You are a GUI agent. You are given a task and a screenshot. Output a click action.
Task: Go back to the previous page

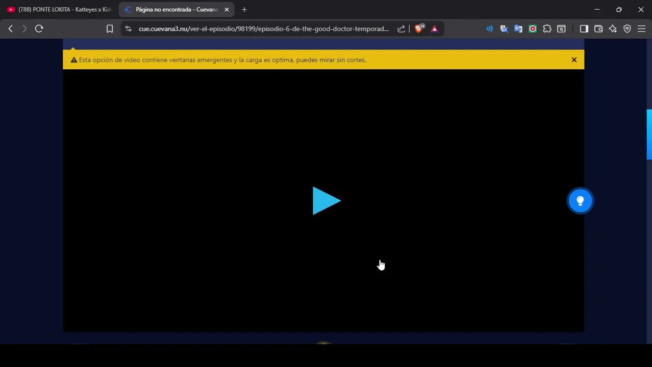click(11, 29)
